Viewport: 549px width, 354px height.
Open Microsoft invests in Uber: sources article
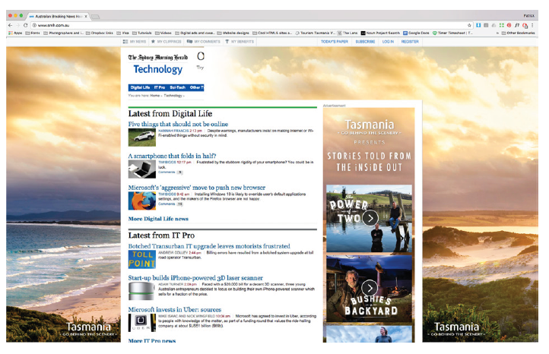tap(175, 310)
